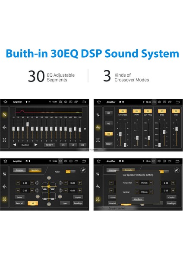This screenshot has width=183, height=260.
Task: Select highlighted sound field sidebar icon in the Fader screen
Action: click(4, 199)
